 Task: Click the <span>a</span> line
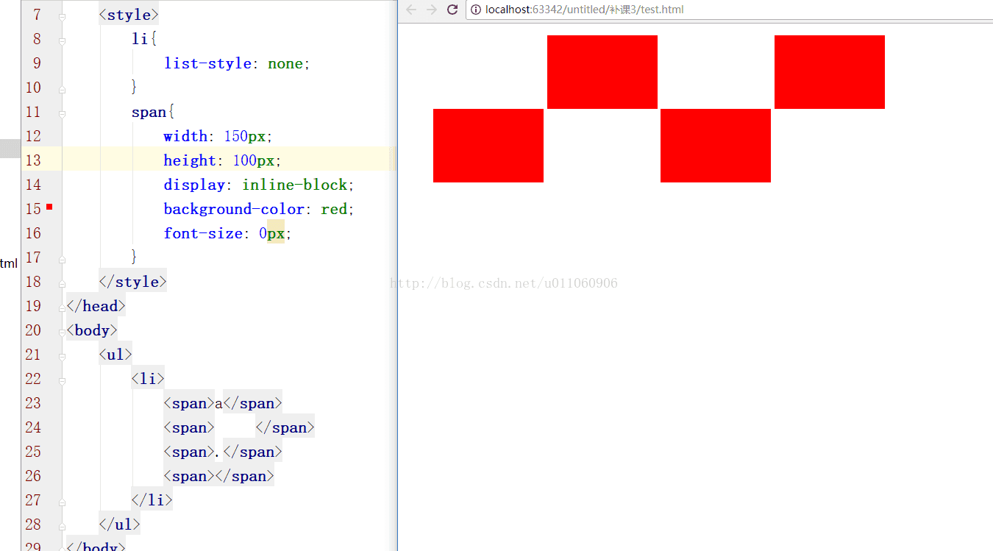pos(223,403)
